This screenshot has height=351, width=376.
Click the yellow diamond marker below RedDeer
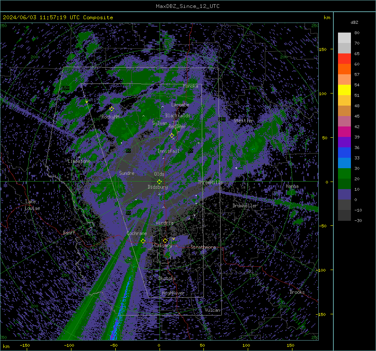172,136
